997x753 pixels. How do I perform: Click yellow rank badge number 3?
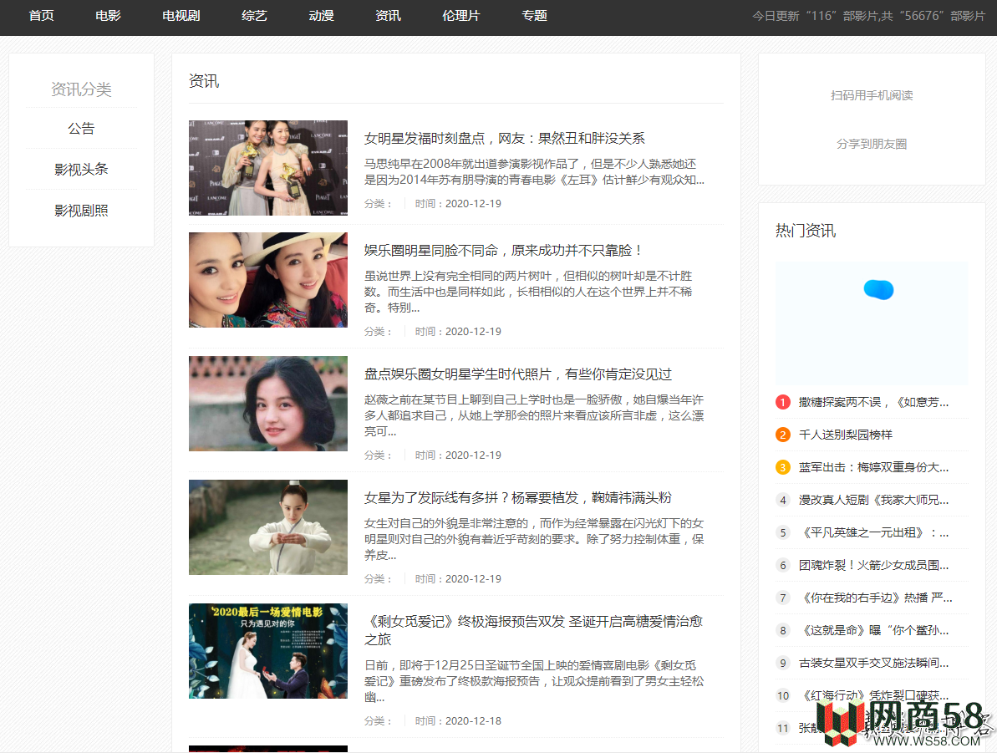(x=783, y=467)
